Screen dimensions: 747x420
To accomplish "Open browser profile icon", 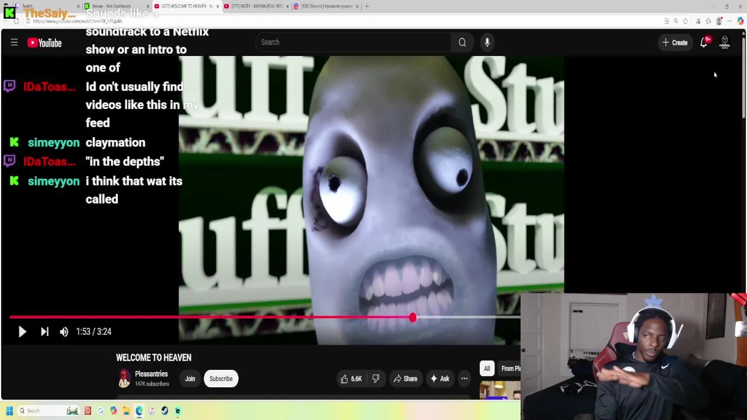I will point(720,21).
